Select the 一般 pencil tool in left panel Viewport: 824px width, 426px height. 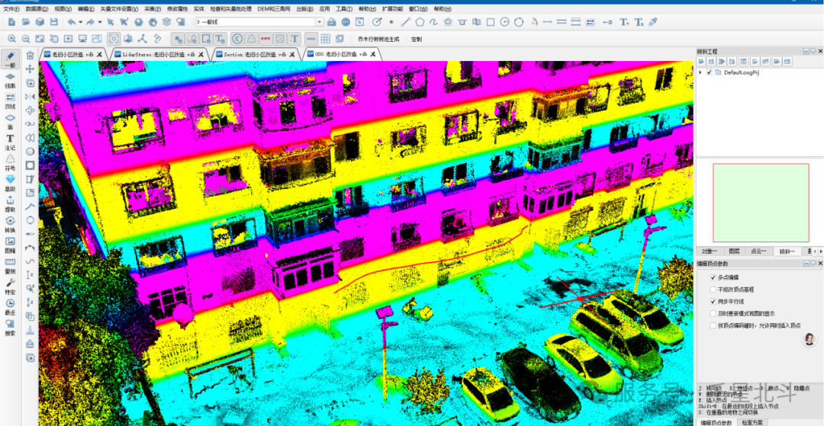pyautogui.click(x=10, y=59)
